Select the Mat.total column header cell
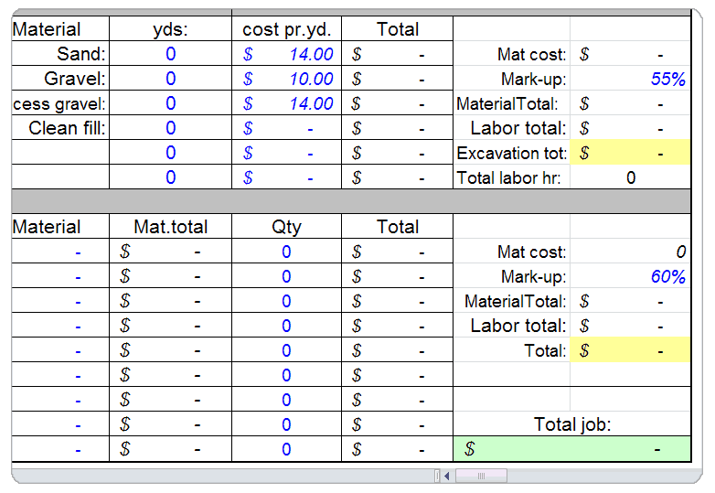This screenshot has height=493, width=715. click(170, 227)
